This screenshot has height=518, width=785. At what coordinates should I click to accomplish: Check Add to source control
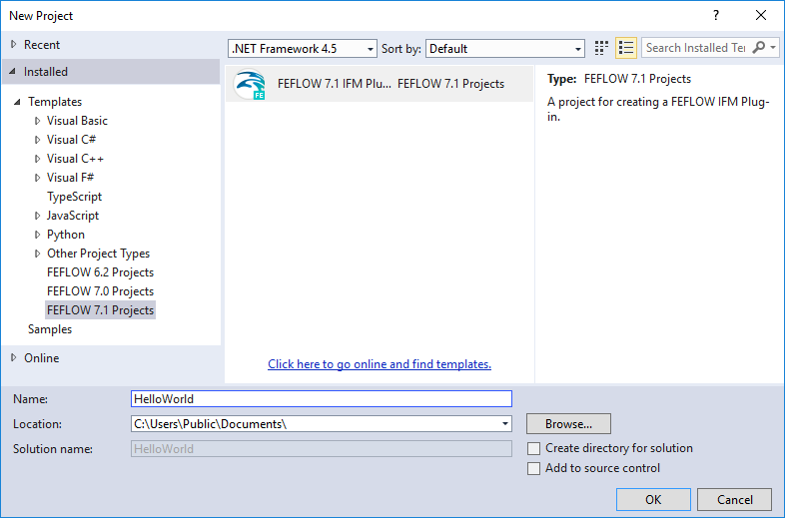[x=534, y=468]
